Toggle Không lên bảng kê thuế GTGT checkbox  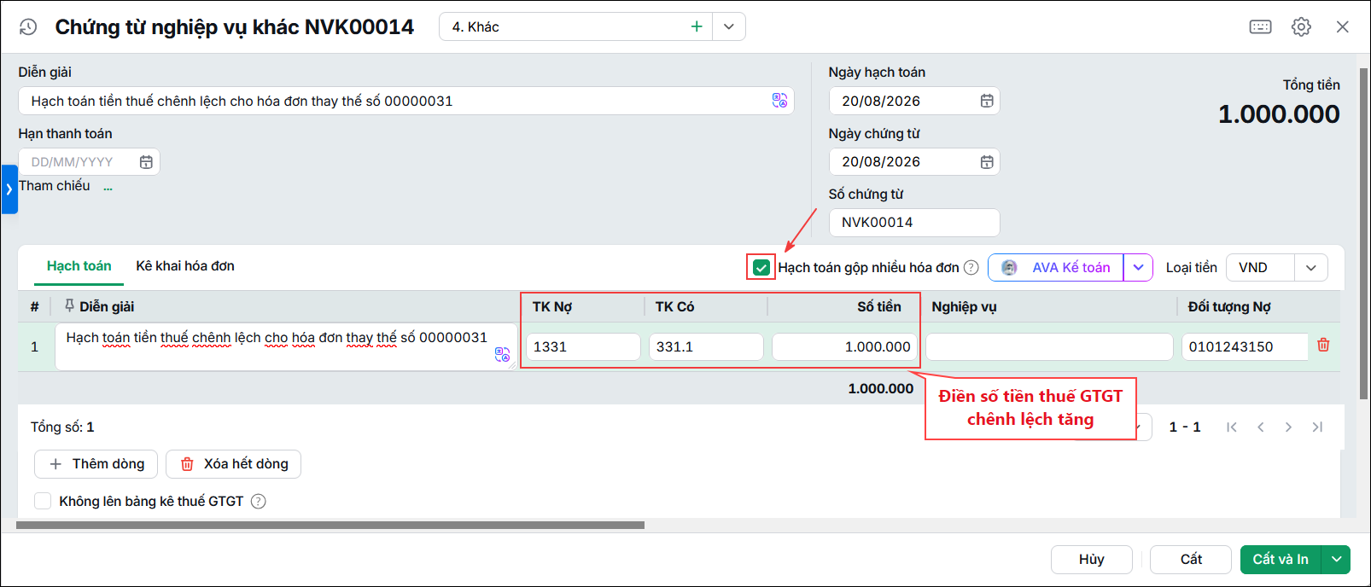pos(43,501)
